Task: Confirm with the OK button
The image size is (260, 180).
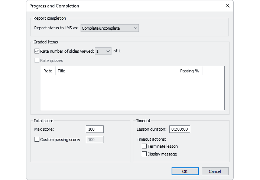Action: [185, 171]
